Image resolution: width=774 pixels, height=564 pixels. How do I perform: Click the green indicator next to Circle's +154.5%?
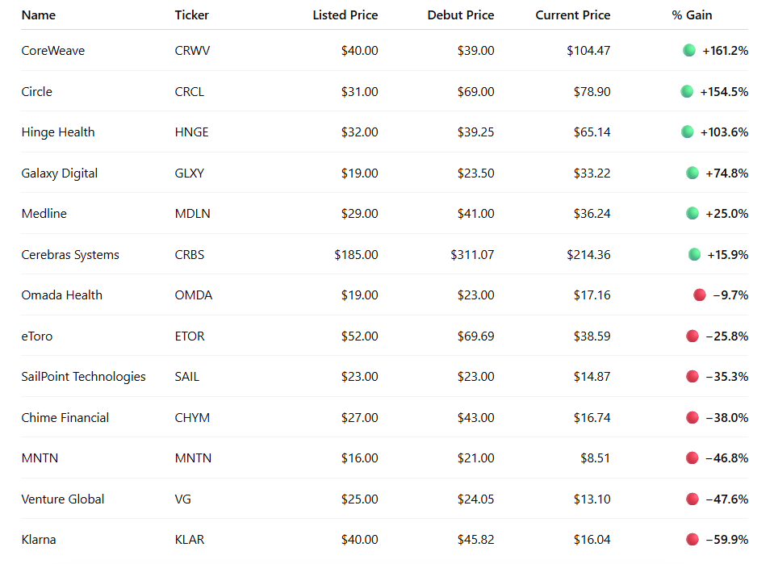[x=687, y=91]
